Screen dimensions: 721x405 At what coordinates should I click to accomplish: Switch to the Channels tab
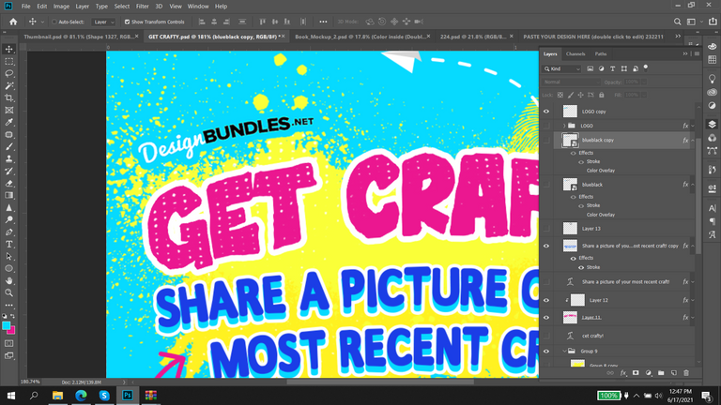[x=575, y=54]
